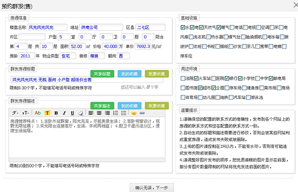Tick the 洗衣机 checkbox
Screen dimensions: 298x192
191,37
